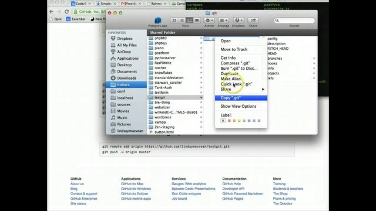376x211 pixels.
Task: Open Applications in sidebar
Action: tap(127, 59)
